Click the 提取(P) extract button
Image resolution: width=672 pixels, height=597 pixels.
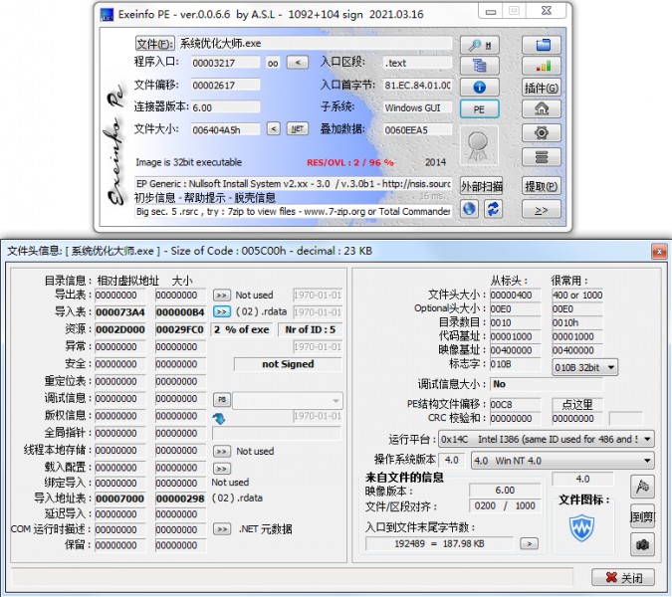(x=542, y=186)
